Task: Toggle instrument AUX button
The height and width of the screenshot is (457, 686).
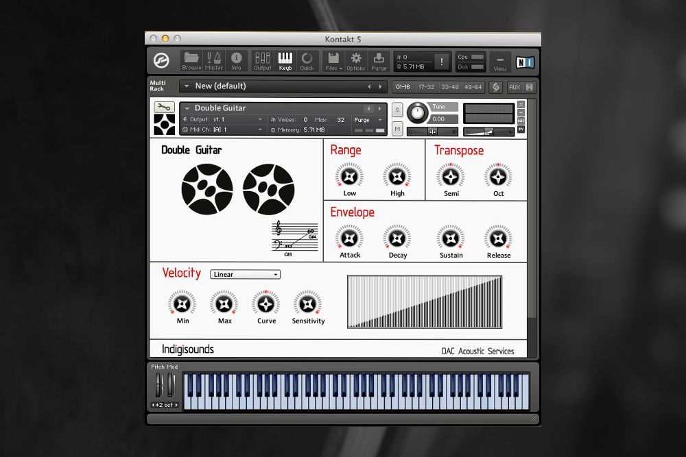Action: click(x=521, y=121)
